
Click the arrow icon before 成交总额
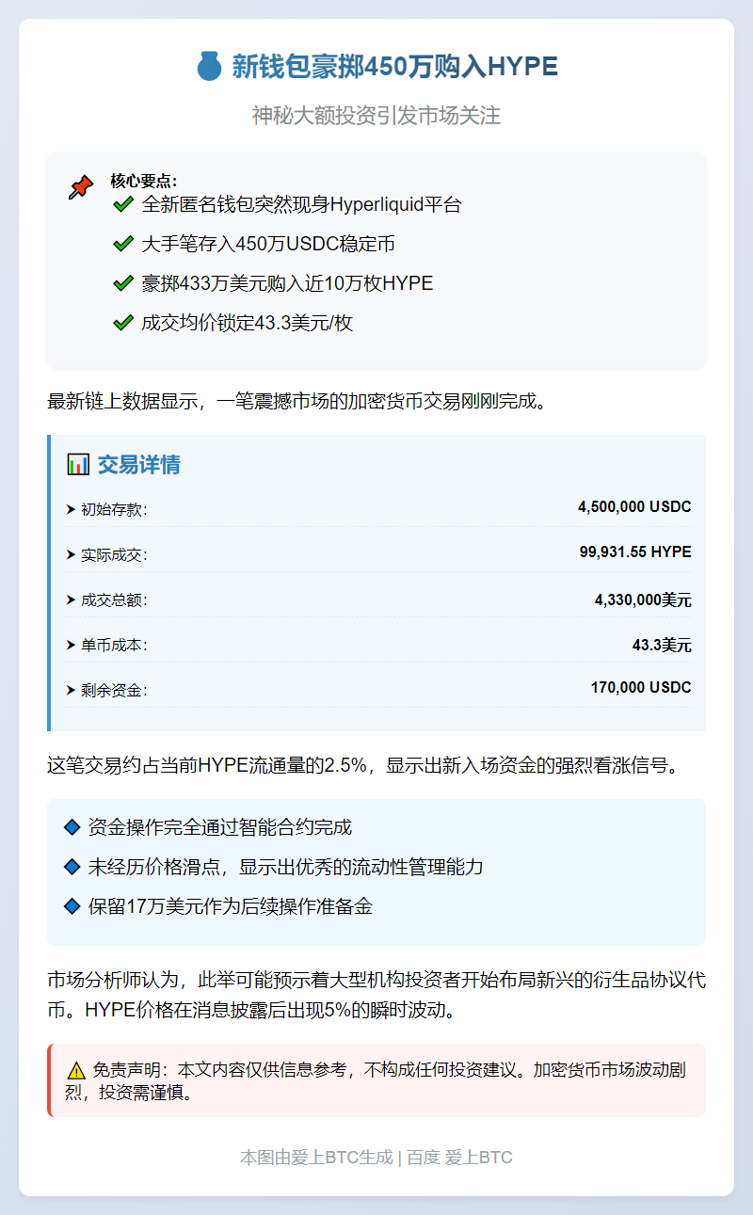[71, 600]
